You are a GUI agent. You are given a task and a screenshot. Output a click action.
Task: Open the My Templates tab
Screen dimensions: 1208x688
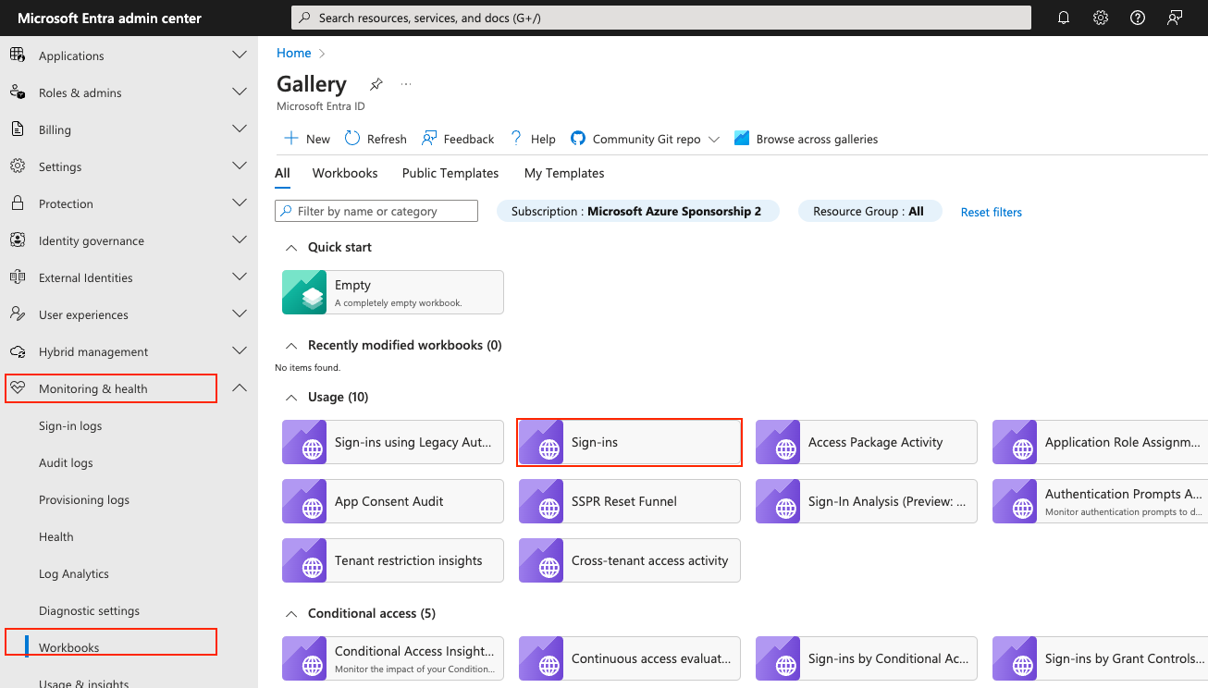(563, 173)
